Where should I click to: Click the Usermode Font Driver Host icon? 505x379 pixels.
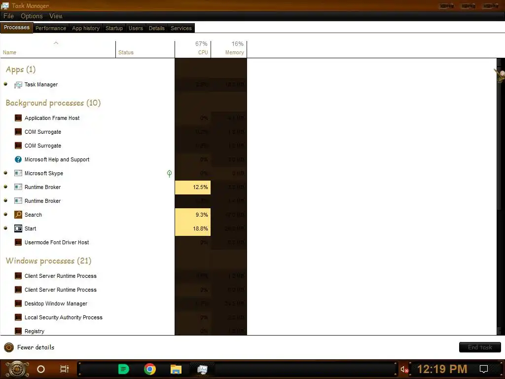point(18,242)
